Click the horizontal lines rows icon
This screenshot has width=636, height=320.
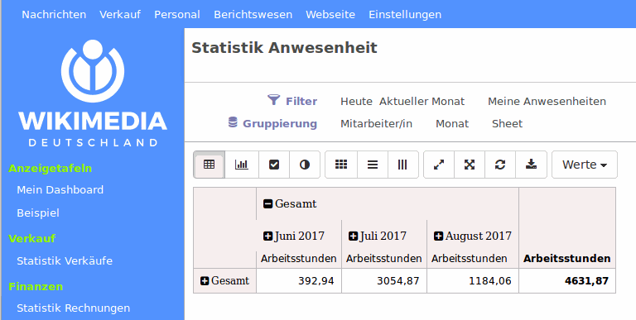coord(373,165)
